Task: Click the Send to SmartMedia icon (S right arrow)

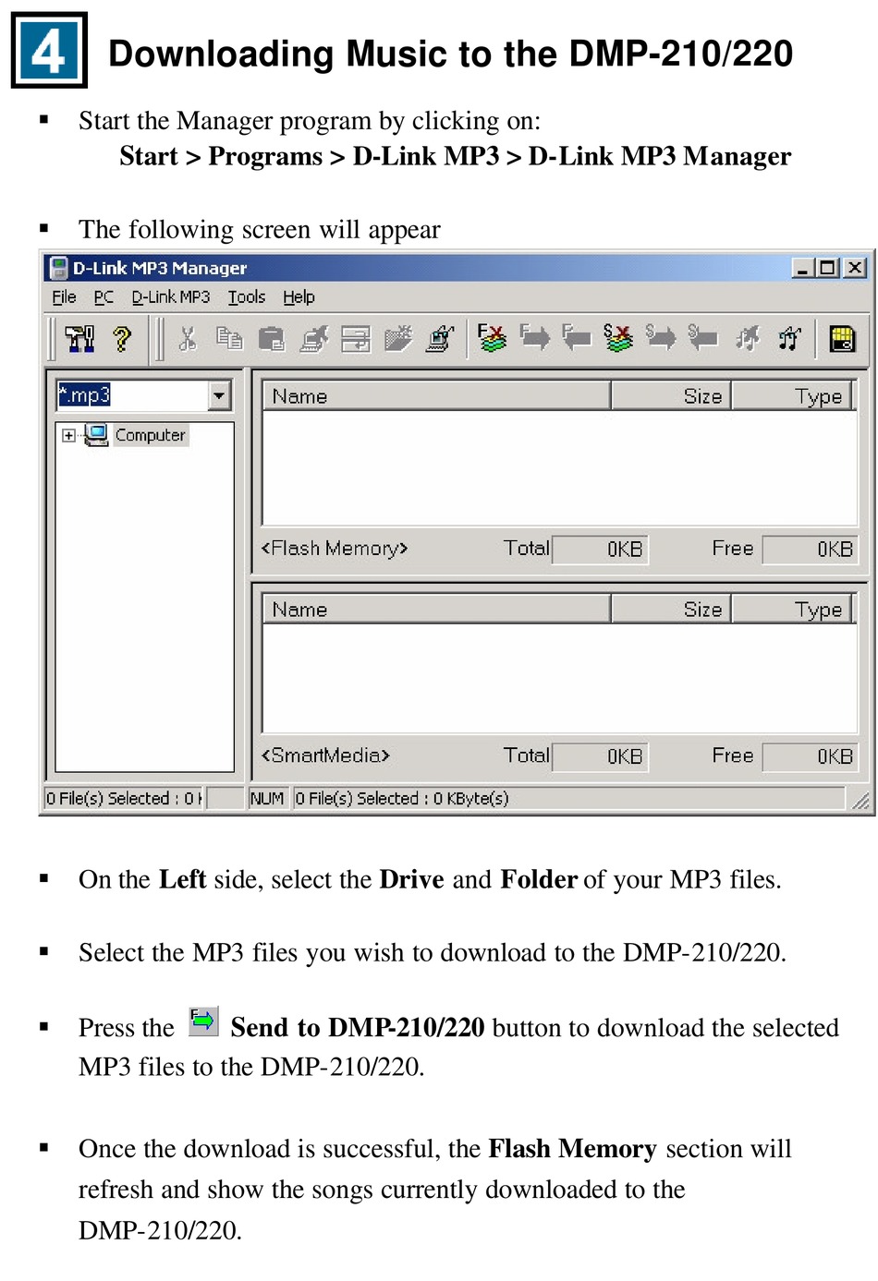Action: tap(661, 338)
